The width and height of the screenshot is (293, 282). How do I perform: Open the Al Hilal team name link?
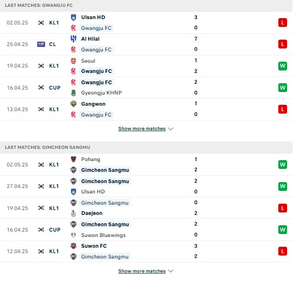click(x=90, y=39)
